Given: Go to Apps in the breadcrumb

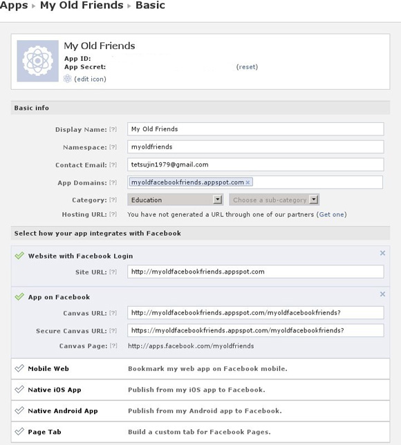Looking at the screenshot, I should click(x=14, y=5).
